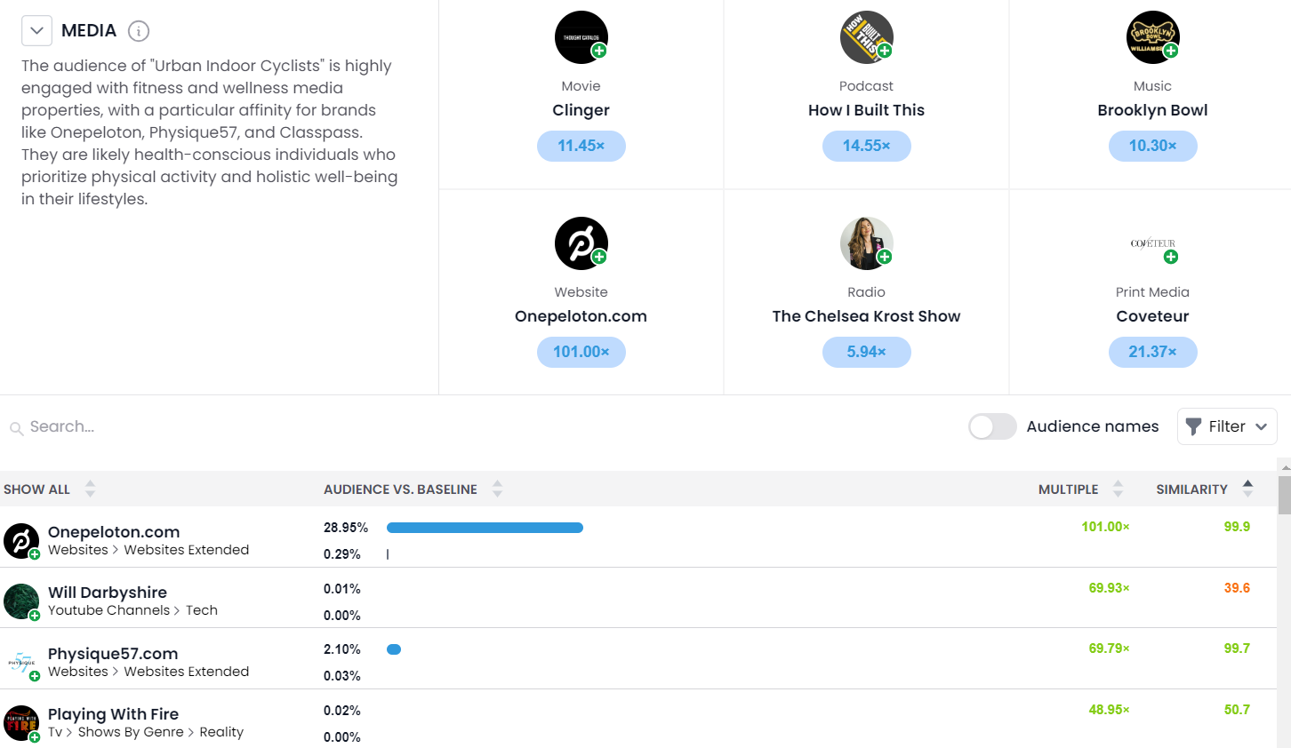Viewport: 1291px width, 748px height.
Task: Click the Onepeloton.com website card logo
Action: pyautogui.click(x=581, y=243)
